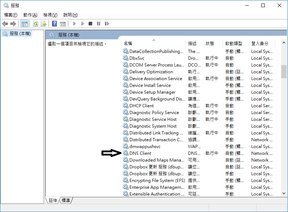Viewport: 288px width, 212px height.
Task: Click the gear icon of Diagnostic Policy Service
Action: pos(126,112)
